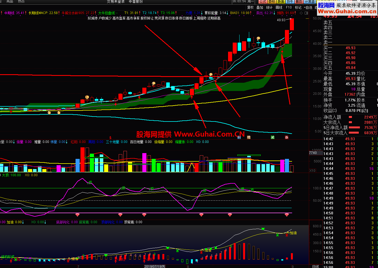The image size is (378, 268).
Task: Click the 昨日涨停 tag
Action: click(x=172, y=18)
